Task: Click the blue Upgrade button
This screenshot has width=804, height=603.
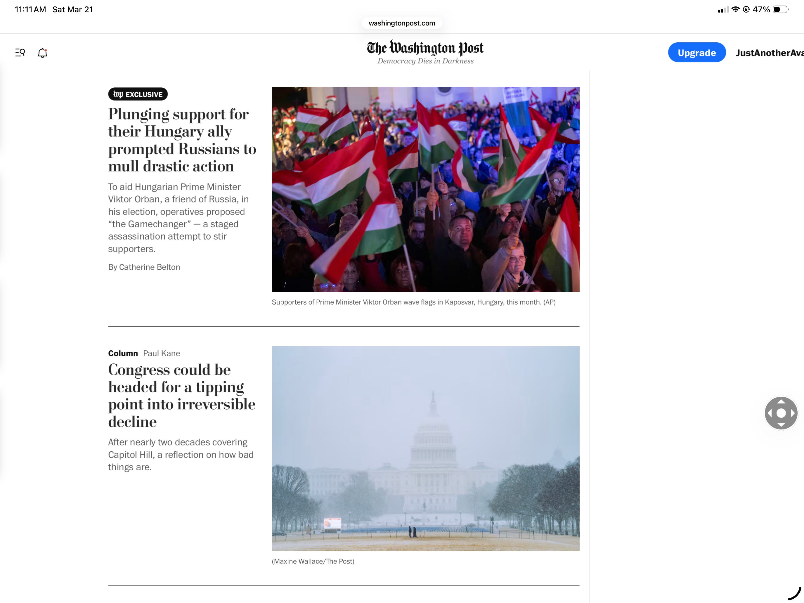Action: pyautogui.click(x=696, y=52)
